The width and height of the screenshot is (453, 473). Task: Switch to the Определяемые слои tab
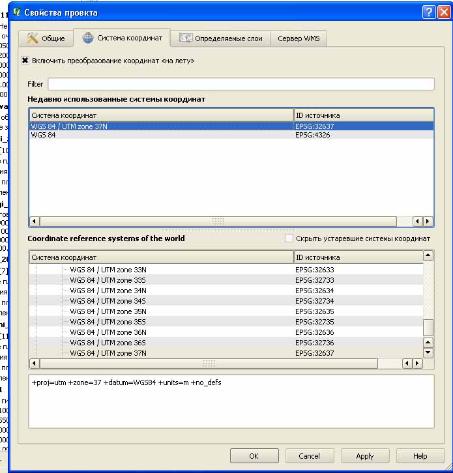(220, 38)
